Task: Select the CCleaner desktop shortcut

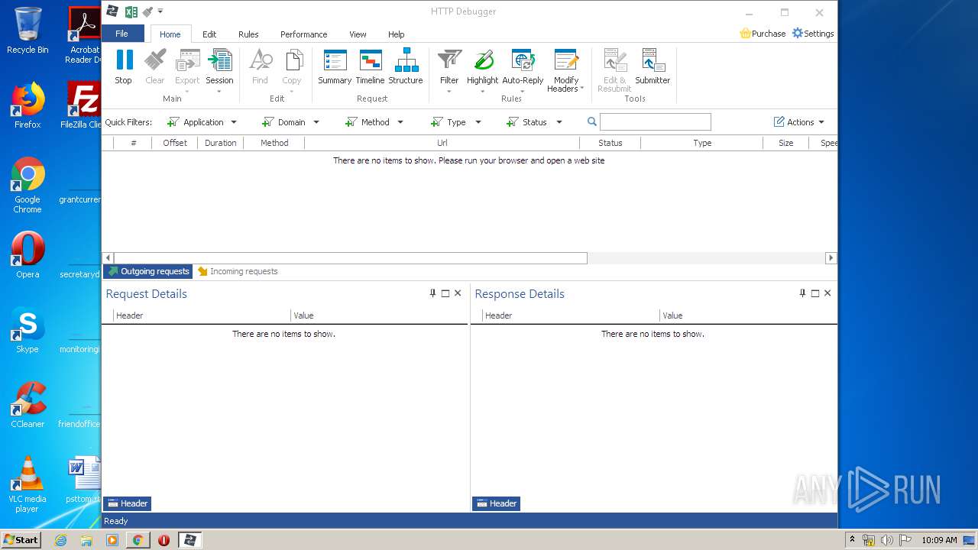Action: pos(28,405)
